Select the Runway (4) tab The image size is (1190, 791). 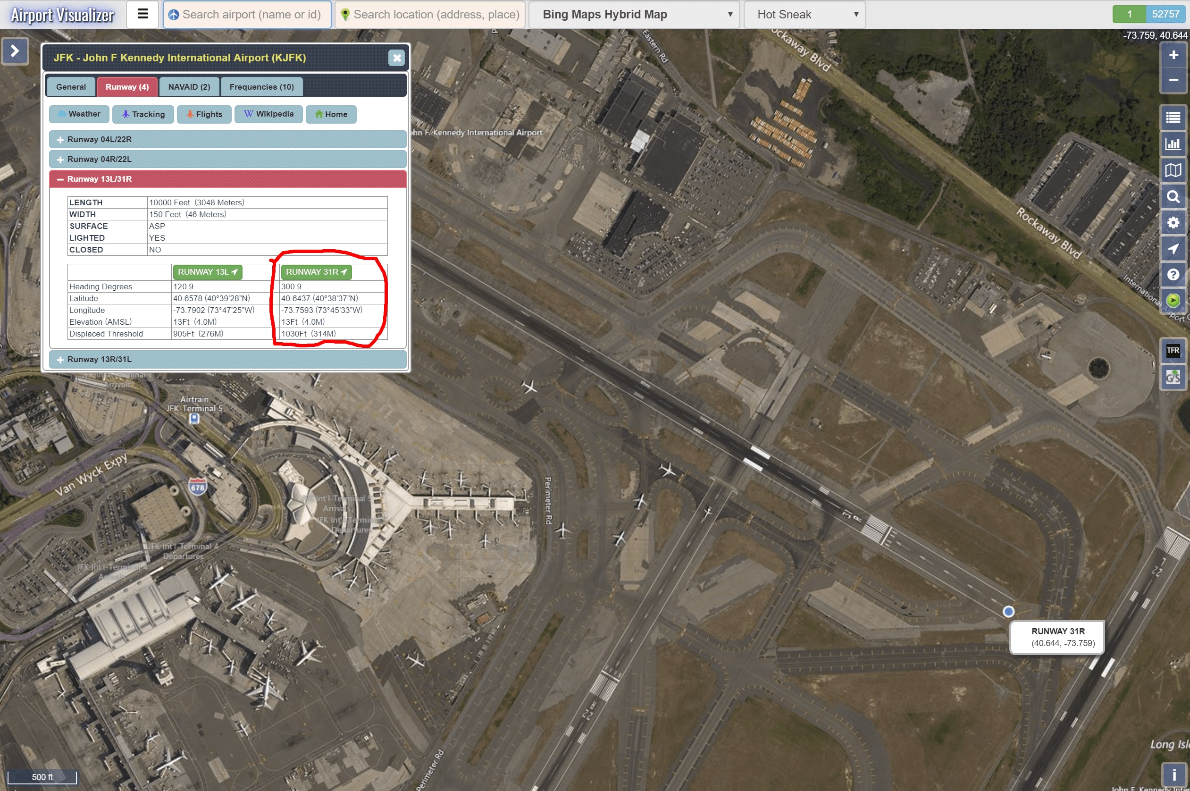coord(127,87)
